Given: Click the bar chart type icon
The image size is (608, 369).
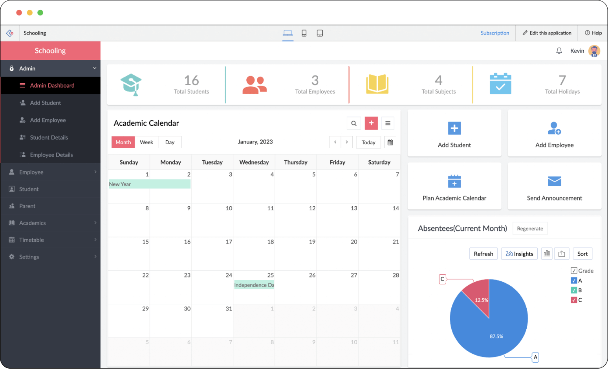Looking at the screenshot, I should click(x=547, y=254).
